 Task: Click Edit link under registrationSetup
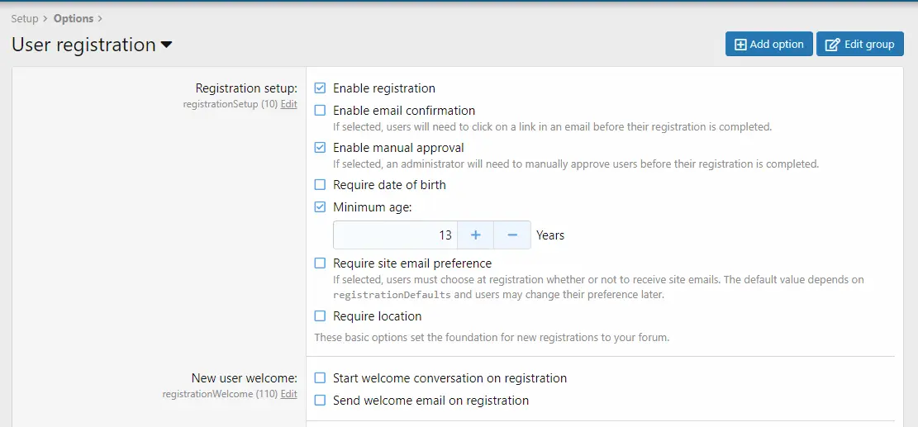(288, 104)
